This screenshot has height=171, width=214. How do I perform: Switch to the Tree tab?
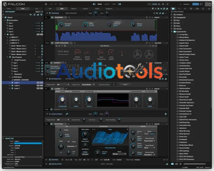coord(23,9)
